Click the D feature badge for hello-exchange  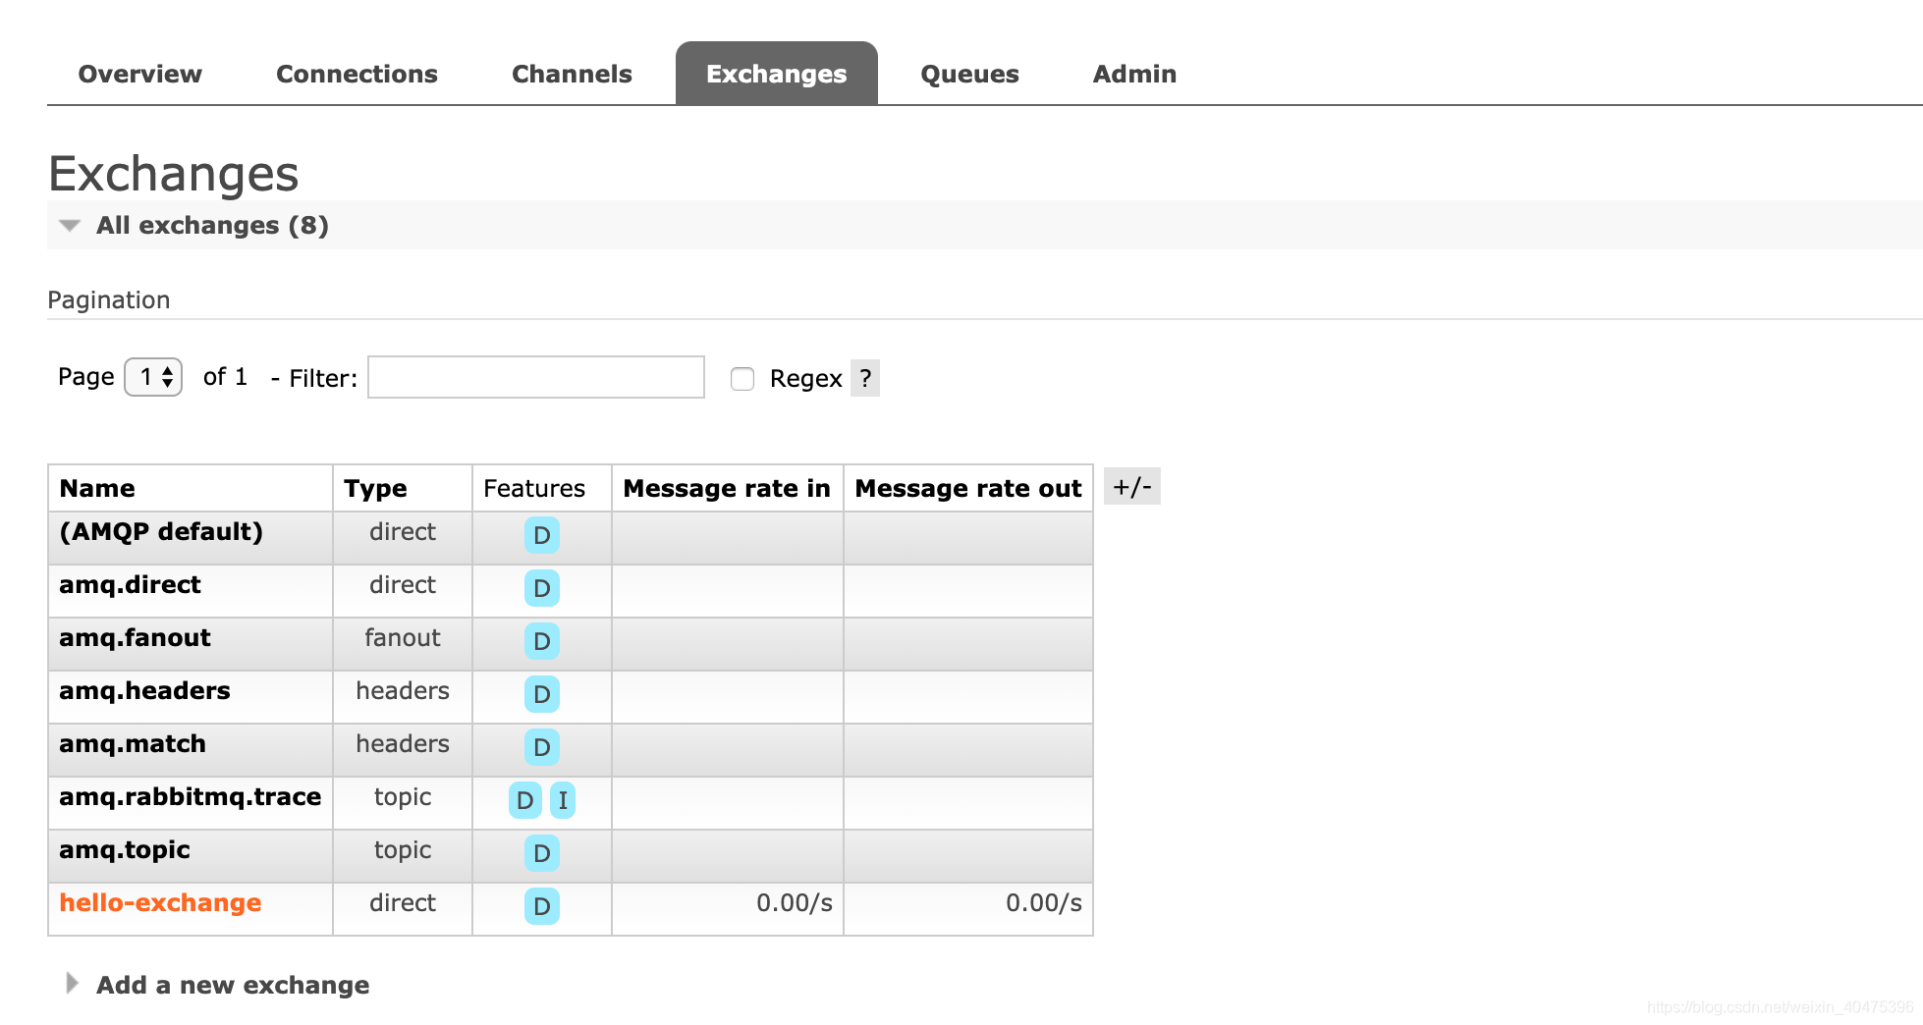click(x=541, y=907)
